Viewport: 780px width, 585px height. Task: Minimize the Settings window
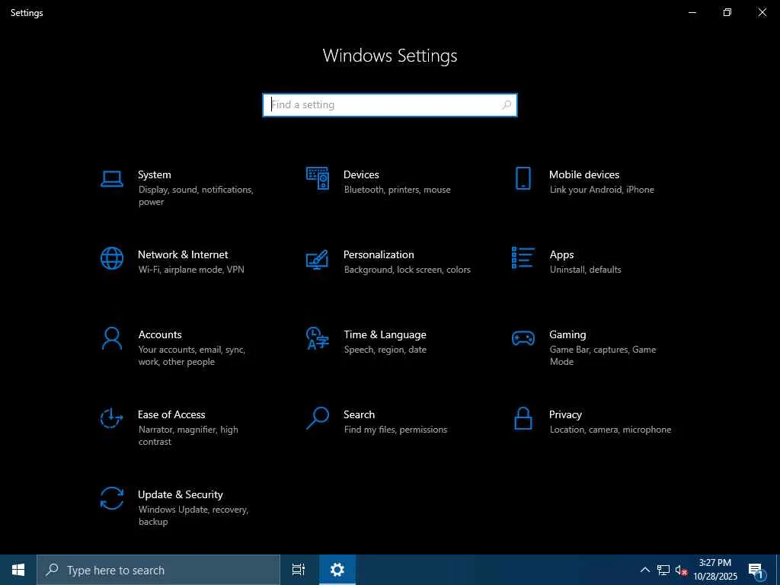692,12
